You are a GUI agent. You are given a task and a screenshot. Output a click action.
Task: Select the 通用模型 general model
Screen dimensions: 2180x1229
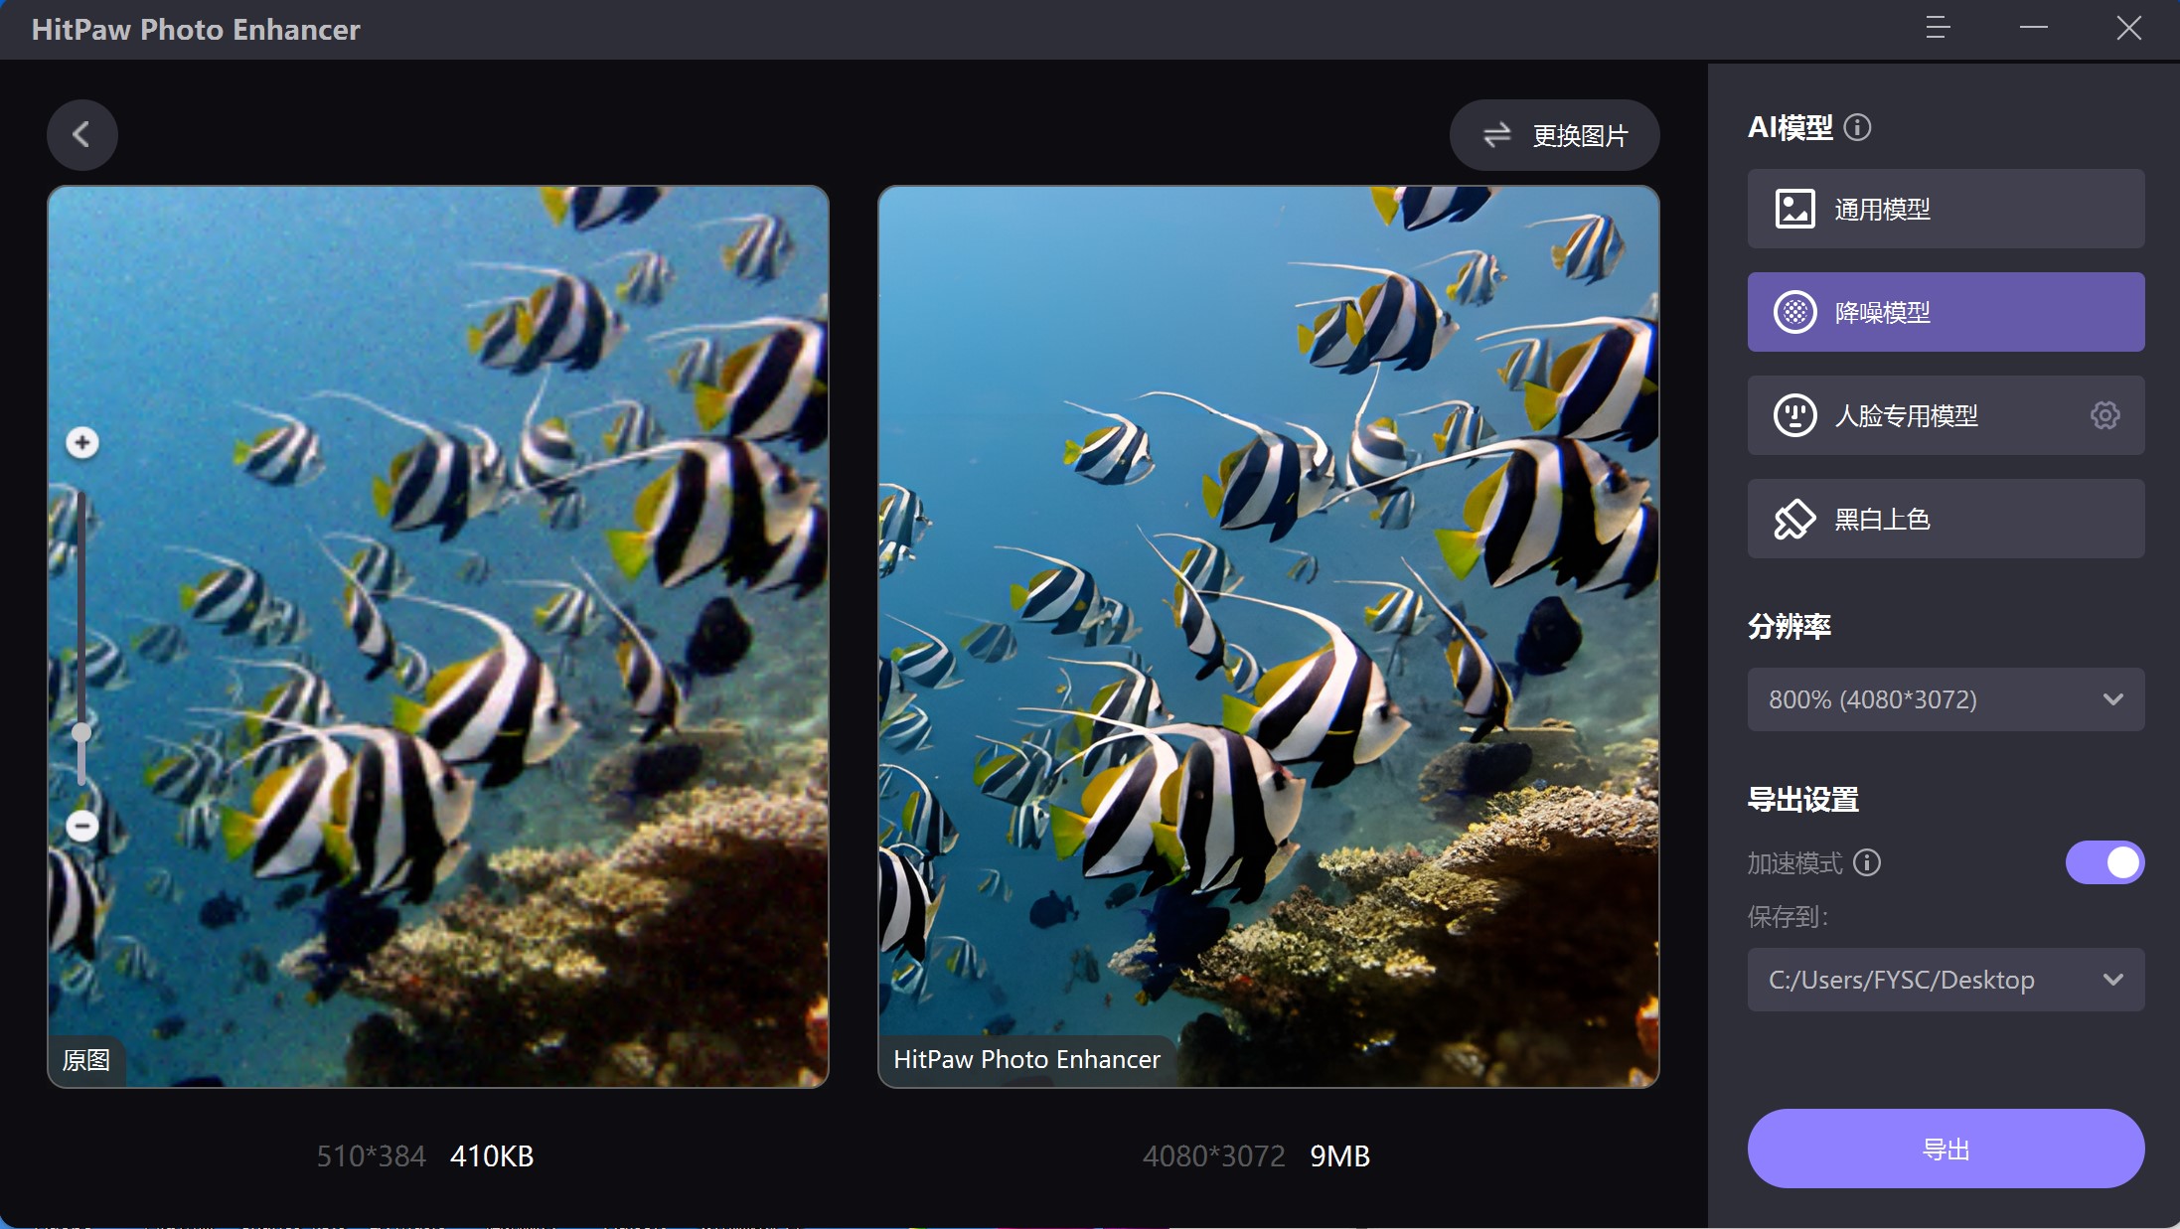pyautogui.click(x=1946, y=209)
